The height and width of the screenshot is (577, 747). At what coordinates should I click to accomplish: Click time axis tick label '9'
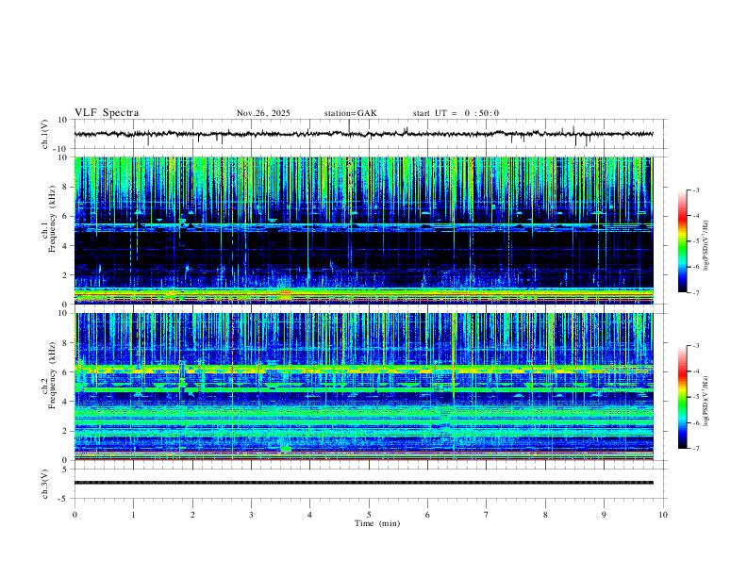click(604, 515)
